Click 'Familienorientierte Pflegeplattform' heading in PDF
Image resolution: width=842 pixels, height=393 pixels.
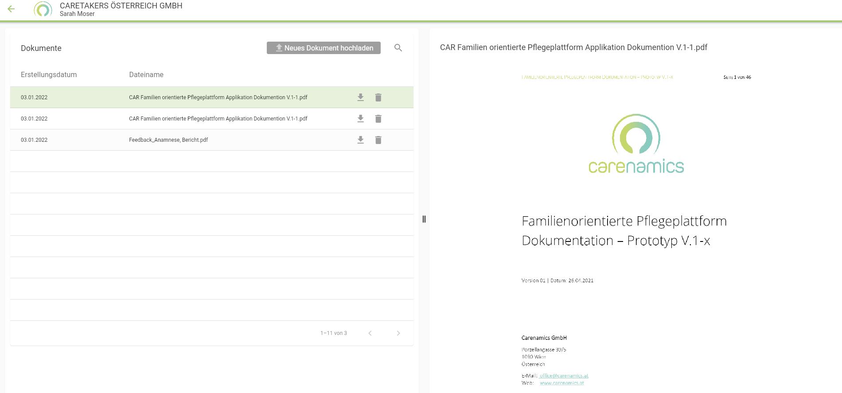click(624, 221)
